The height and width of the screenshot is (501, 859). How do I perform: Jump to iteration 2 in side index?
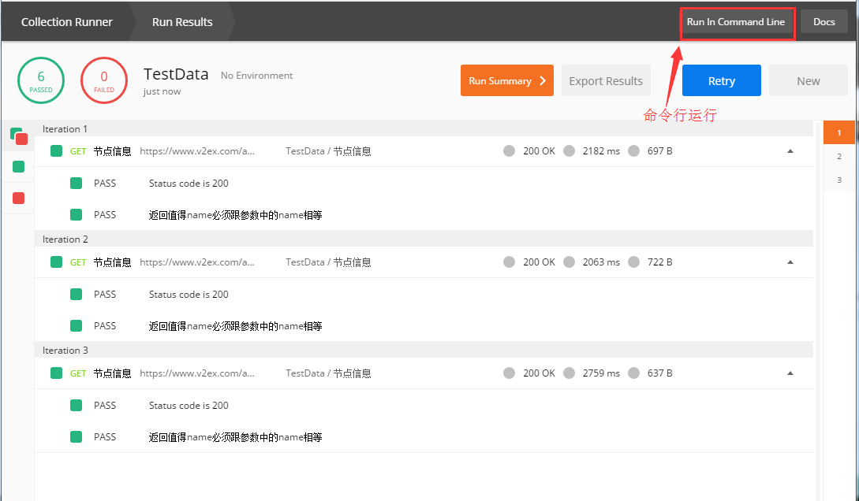tap(838, 157)
